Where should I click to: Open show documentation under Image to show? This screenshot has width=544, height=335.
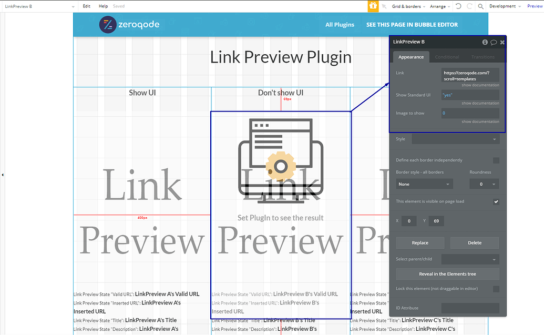tap(480, 121)
